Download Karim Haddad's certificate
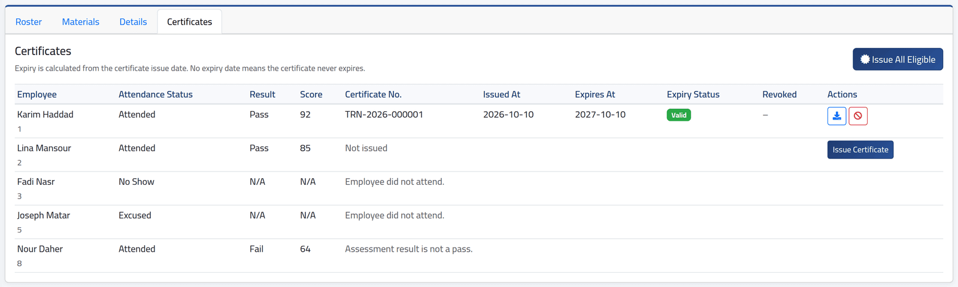 (x=836, y=116)
